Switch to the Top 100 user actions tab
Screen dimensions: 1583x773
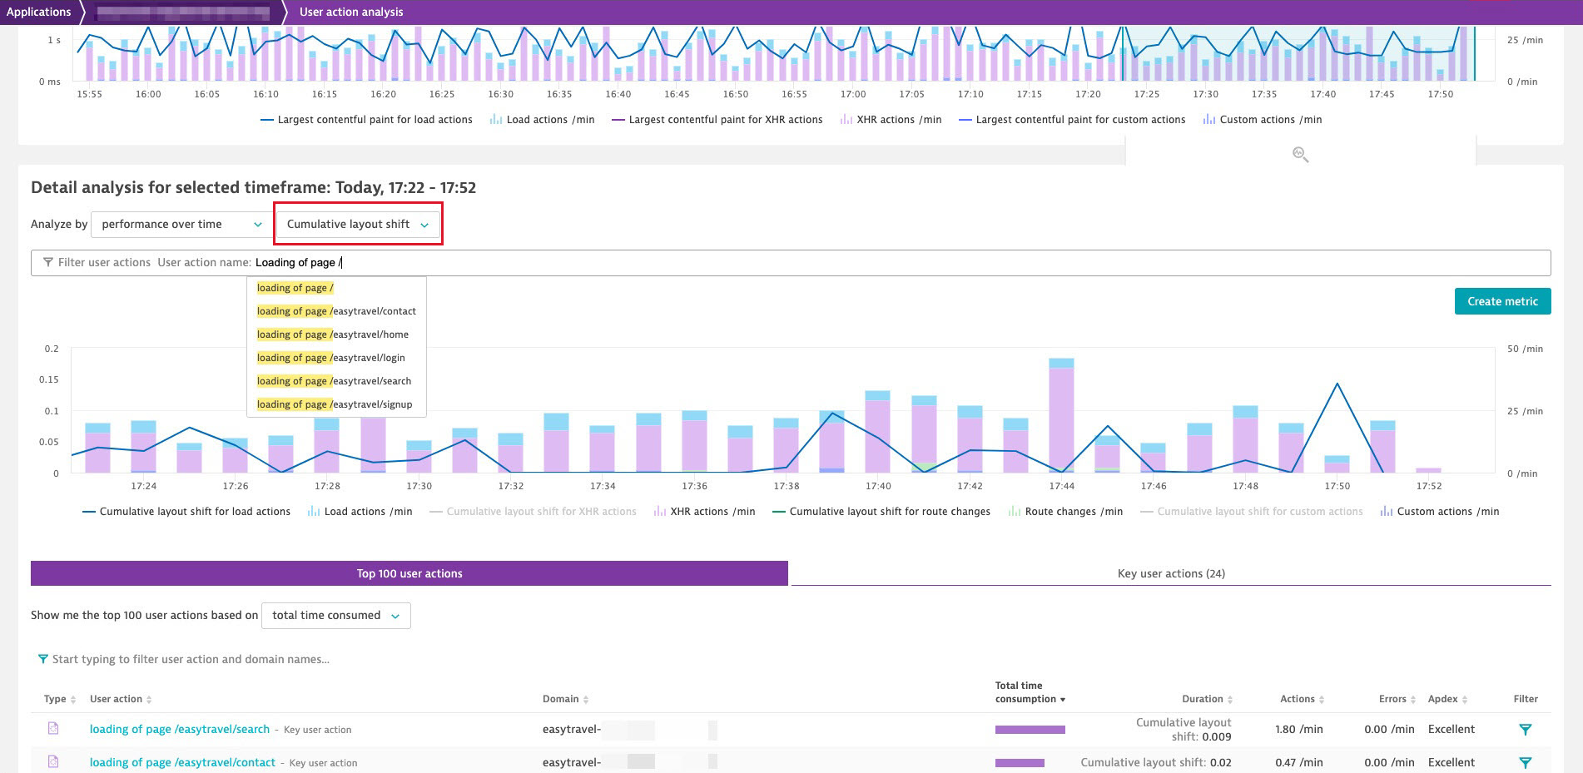[409, 573]
